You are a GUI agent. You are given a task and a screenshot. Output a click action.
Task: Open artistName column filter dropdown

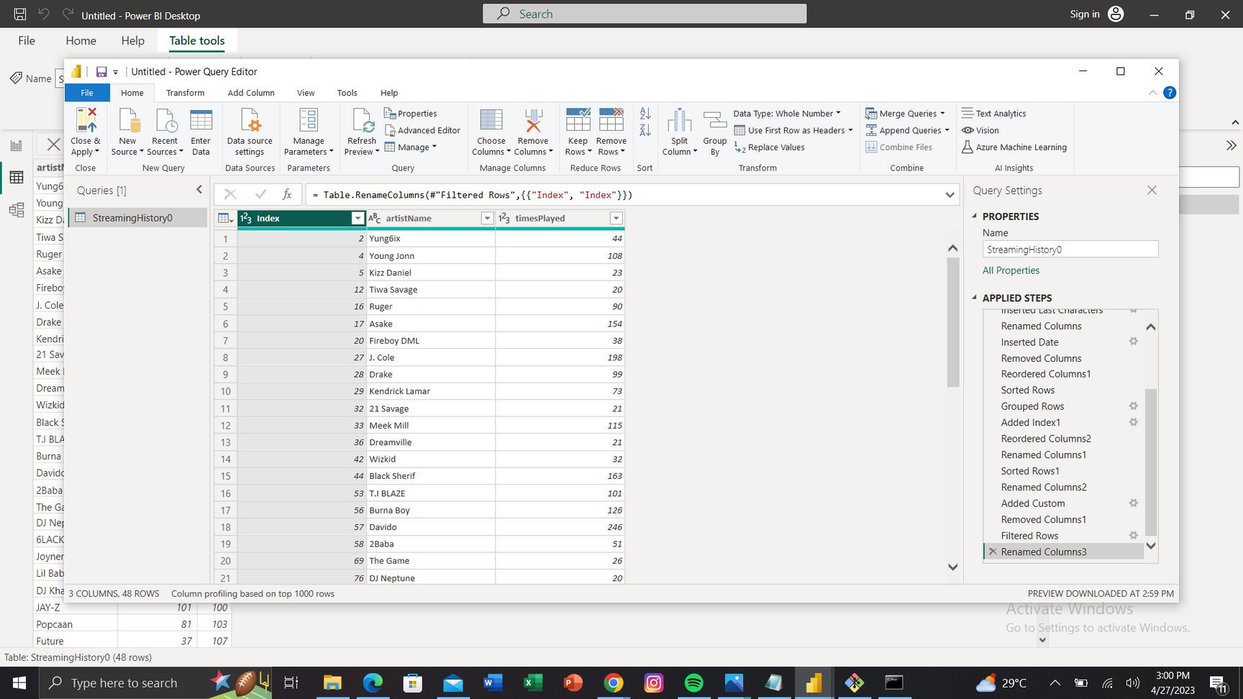(487, 219)
